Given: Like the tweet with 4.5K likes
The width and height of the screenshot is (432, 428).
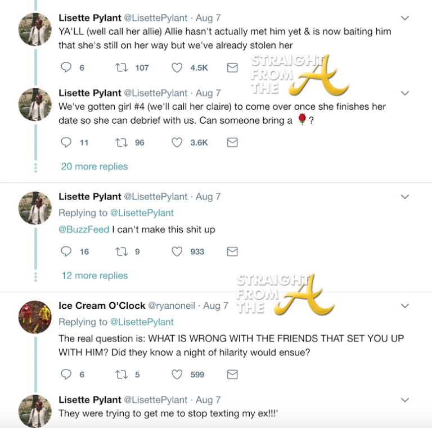Looking at the screenshot, I should point(177,67).
